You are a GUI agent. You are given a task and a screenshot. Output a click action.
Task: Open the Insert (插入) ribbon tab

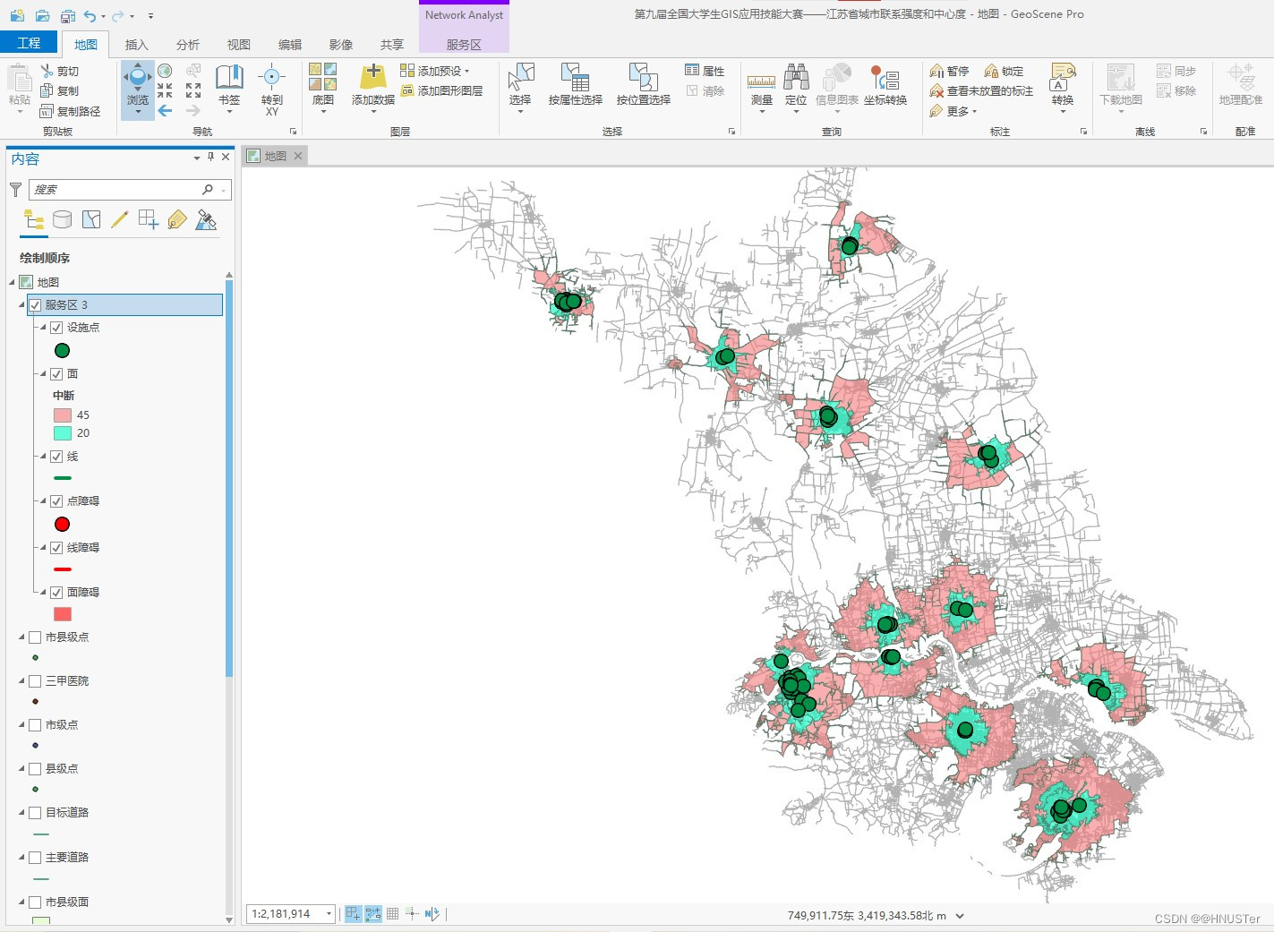136,45
